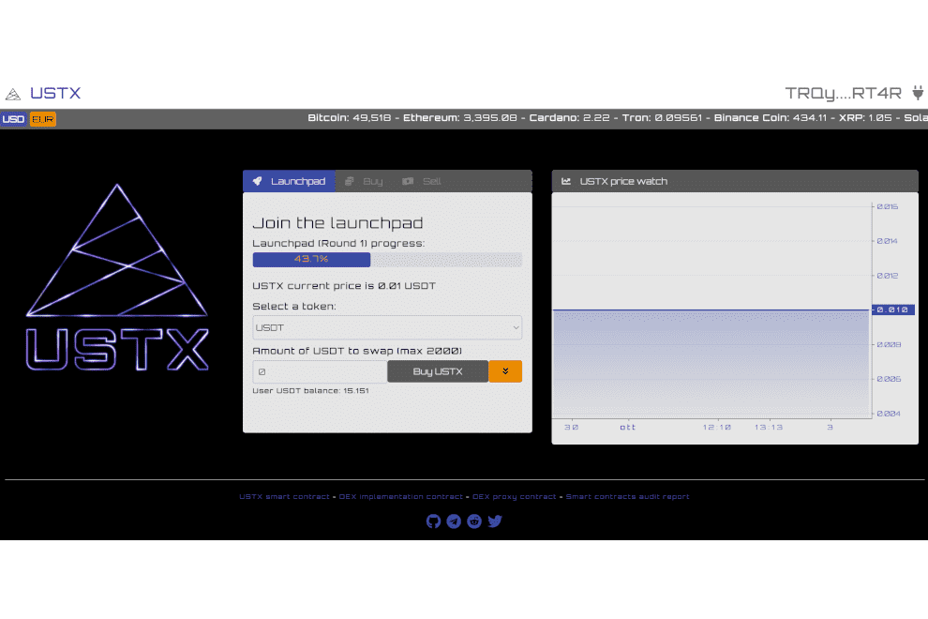Click the chart icon beside USTX price watch
Viewport: 928px width, 619px height.
566,180
